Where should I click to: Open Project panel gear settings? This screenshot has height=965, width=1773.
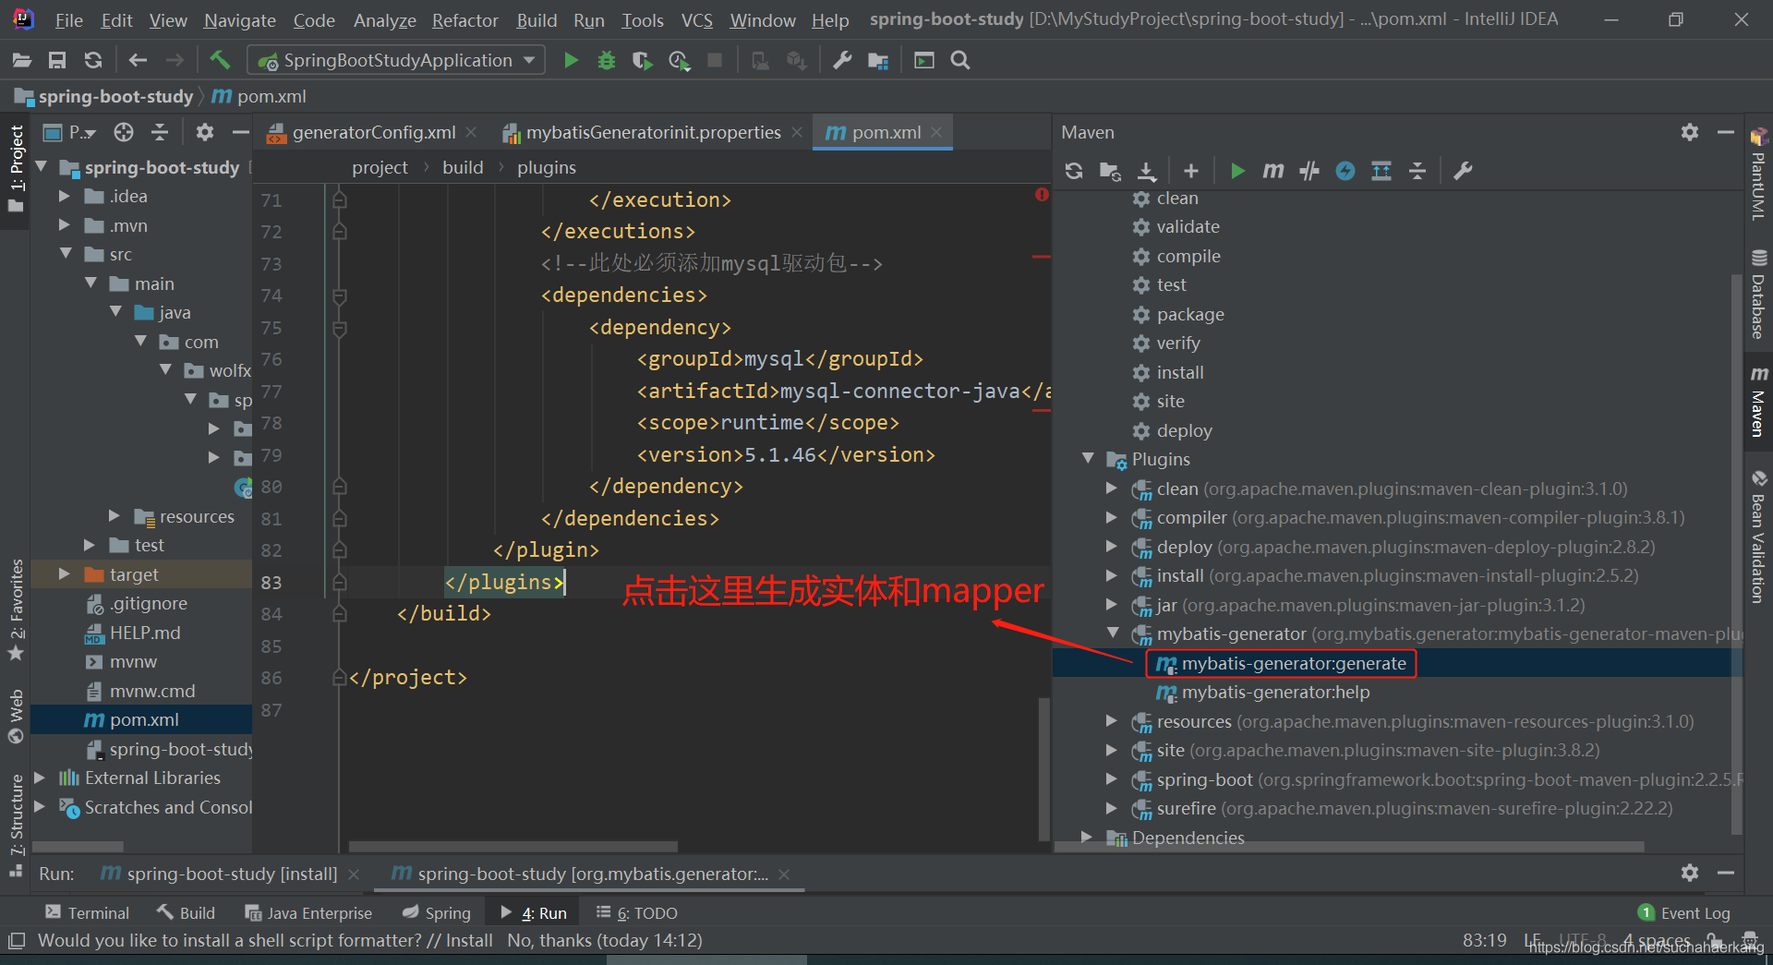coord(205,132)
